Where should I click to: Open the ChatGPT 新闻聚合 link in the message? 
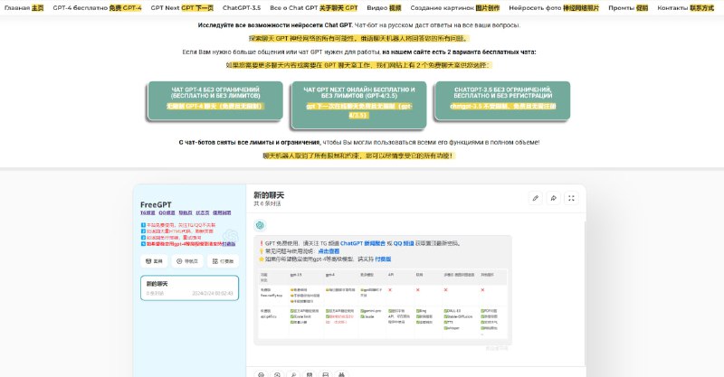[x=363, y=243]
